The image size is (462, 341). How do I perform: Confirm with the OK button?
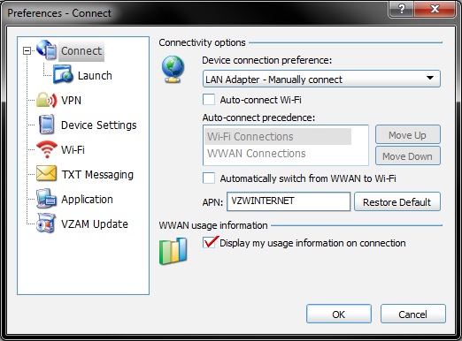[x=339, y=314]
